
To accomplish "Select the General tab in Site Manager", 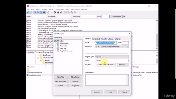I will 88,39.
